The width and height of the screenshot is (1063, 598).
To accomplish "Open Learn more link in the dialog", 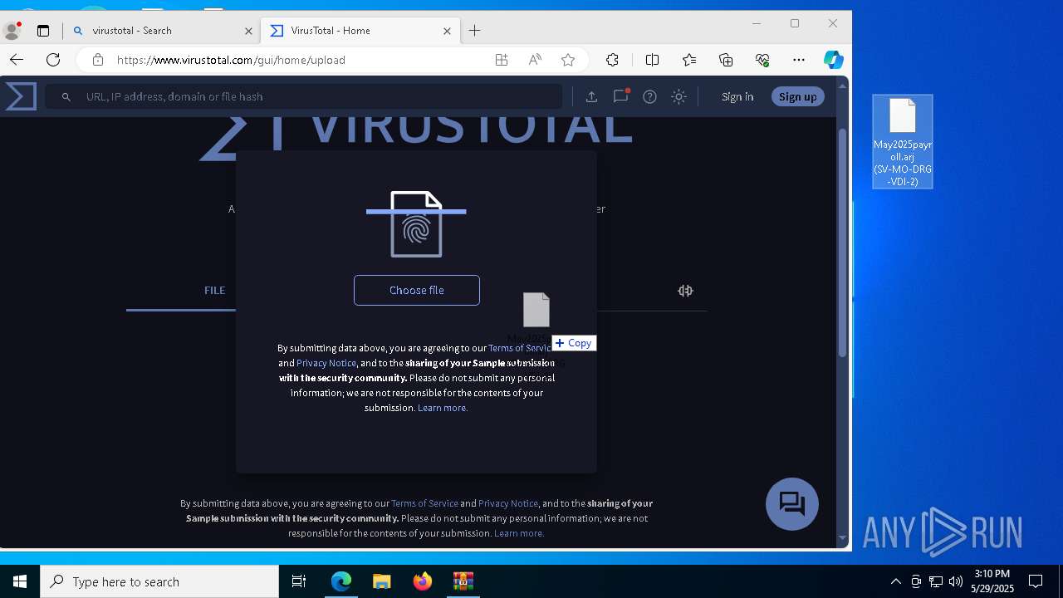I will [443, 408].
